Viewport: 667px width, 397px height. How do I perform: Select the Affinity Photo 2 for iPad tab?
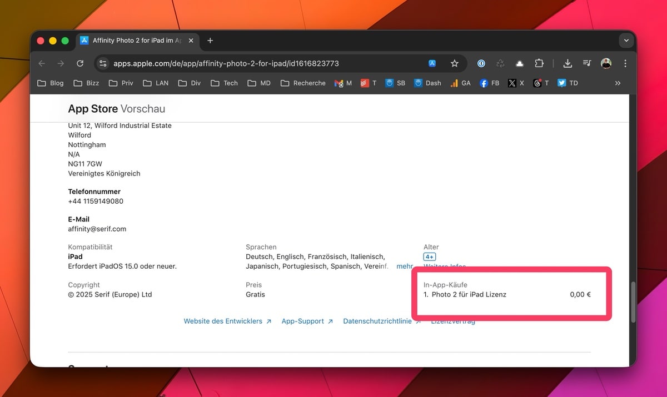[x=136, y=41]
